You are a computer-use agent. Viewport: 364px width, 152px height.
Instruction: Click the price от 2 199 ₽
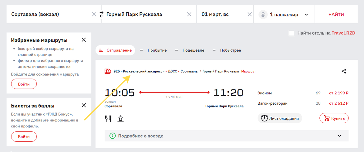point(339,93)
